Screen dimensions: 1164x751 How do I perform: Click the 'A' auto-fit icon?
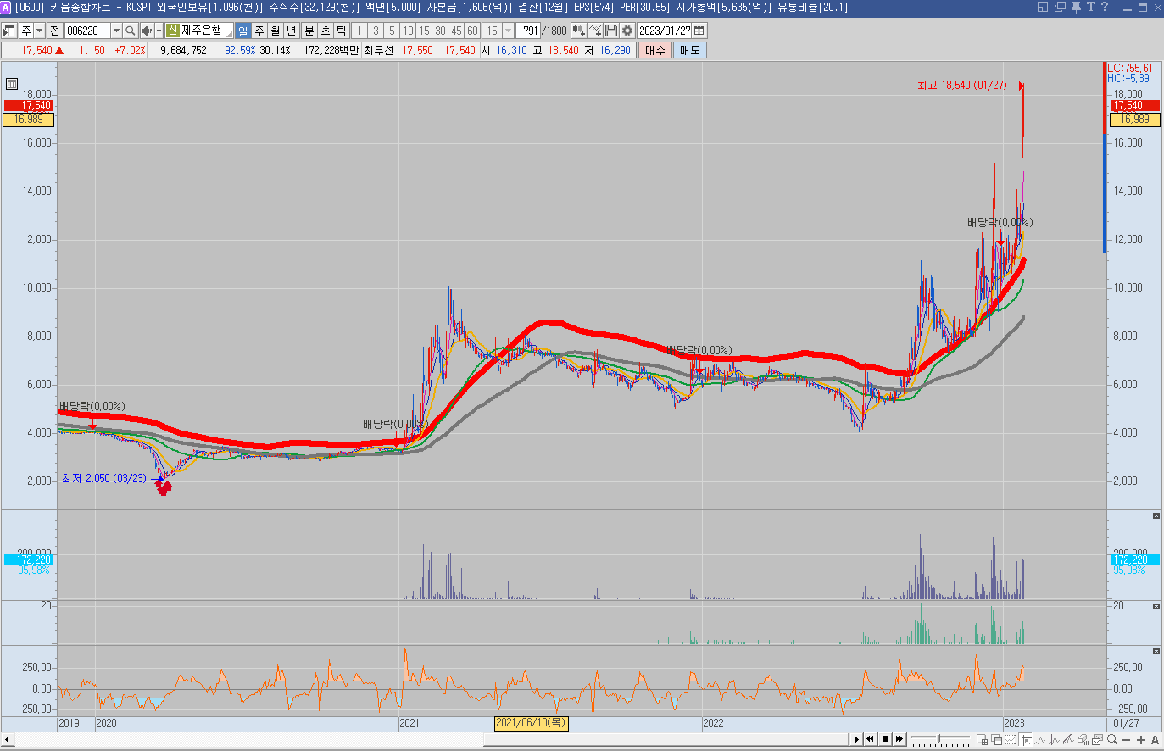click(x=1155, y=740)
